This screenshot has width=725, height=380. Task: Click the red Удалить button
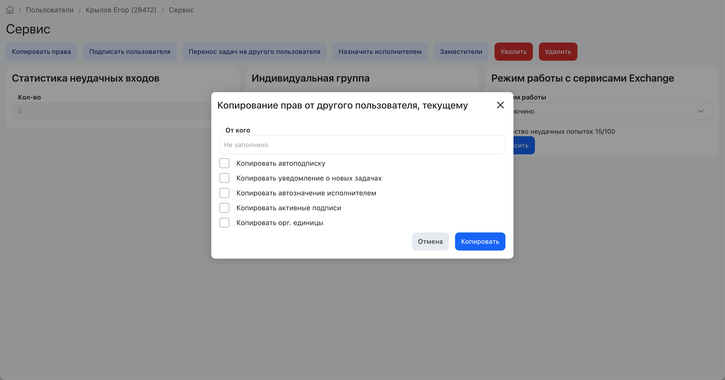point(558,52)
